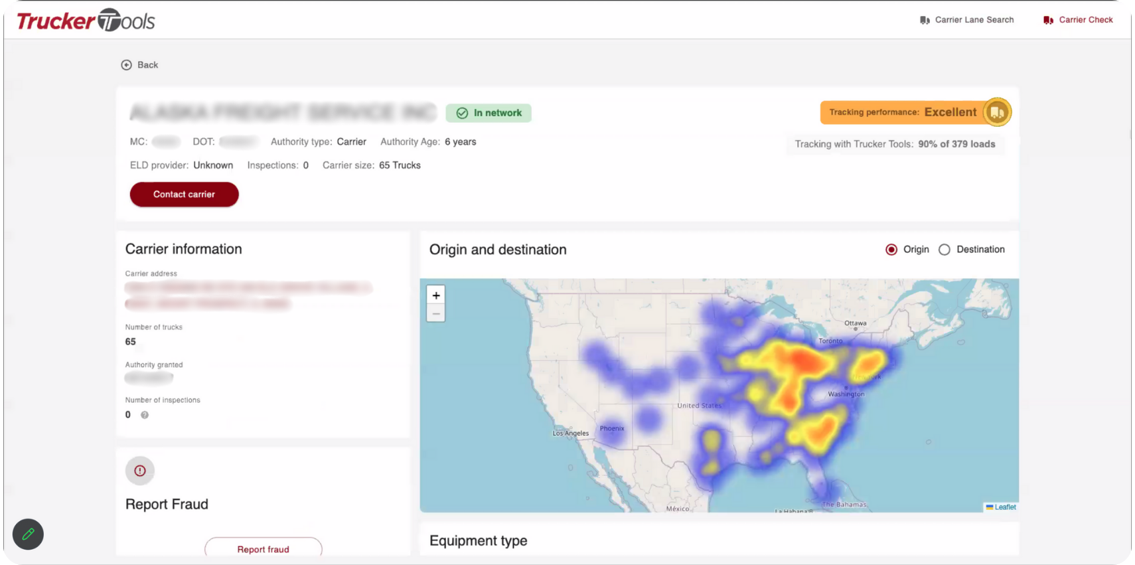Zoom out on the heat map
Screen dimensions: 1135x565
click(436, 313)
